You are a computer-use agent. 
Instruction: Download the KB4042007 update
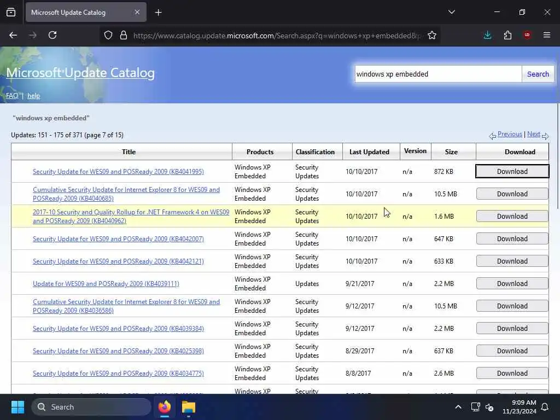(x=512, y=238)
